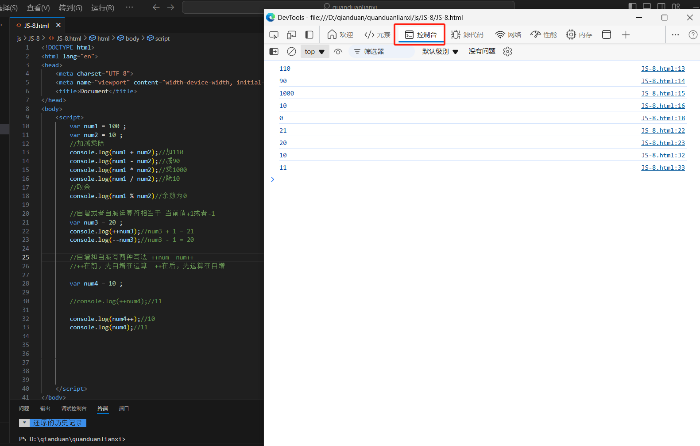The image size is (700, 446).
Task: Click the console prompt input line
Action: pyautogui.click(x=483, y=179)
